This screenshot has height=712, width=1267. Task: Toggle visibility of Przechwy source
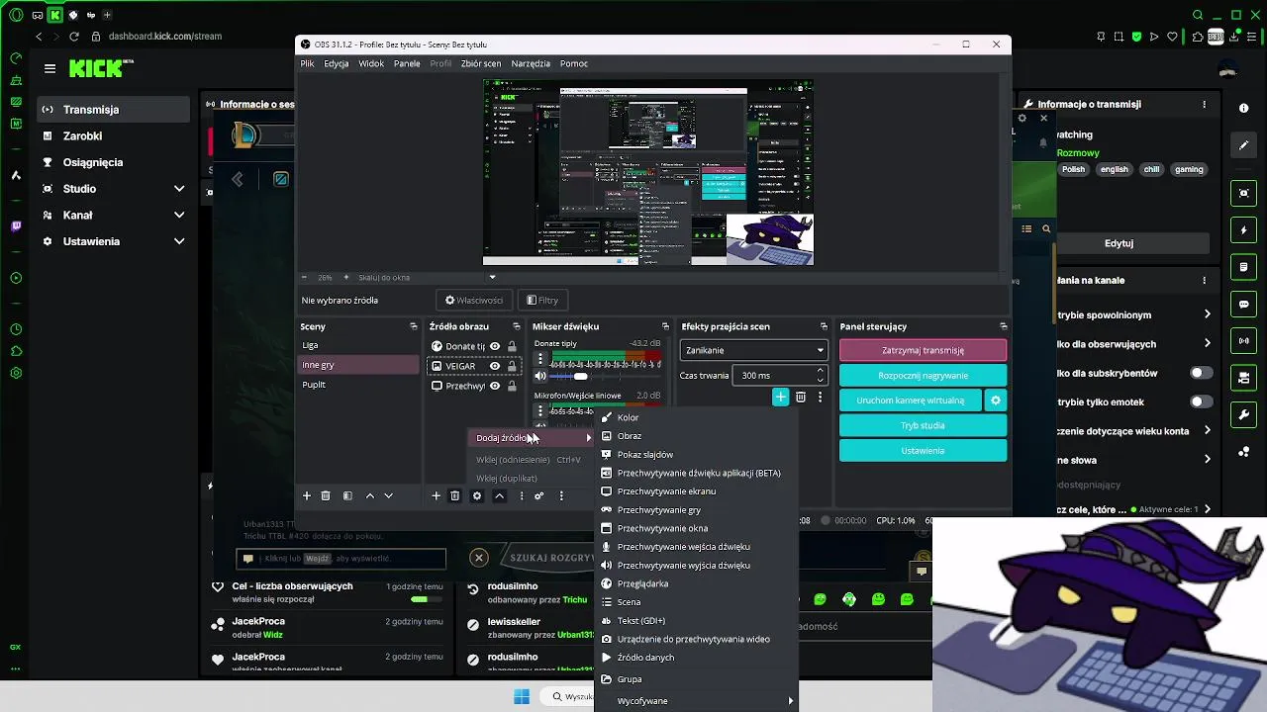(x=495, y=386)
